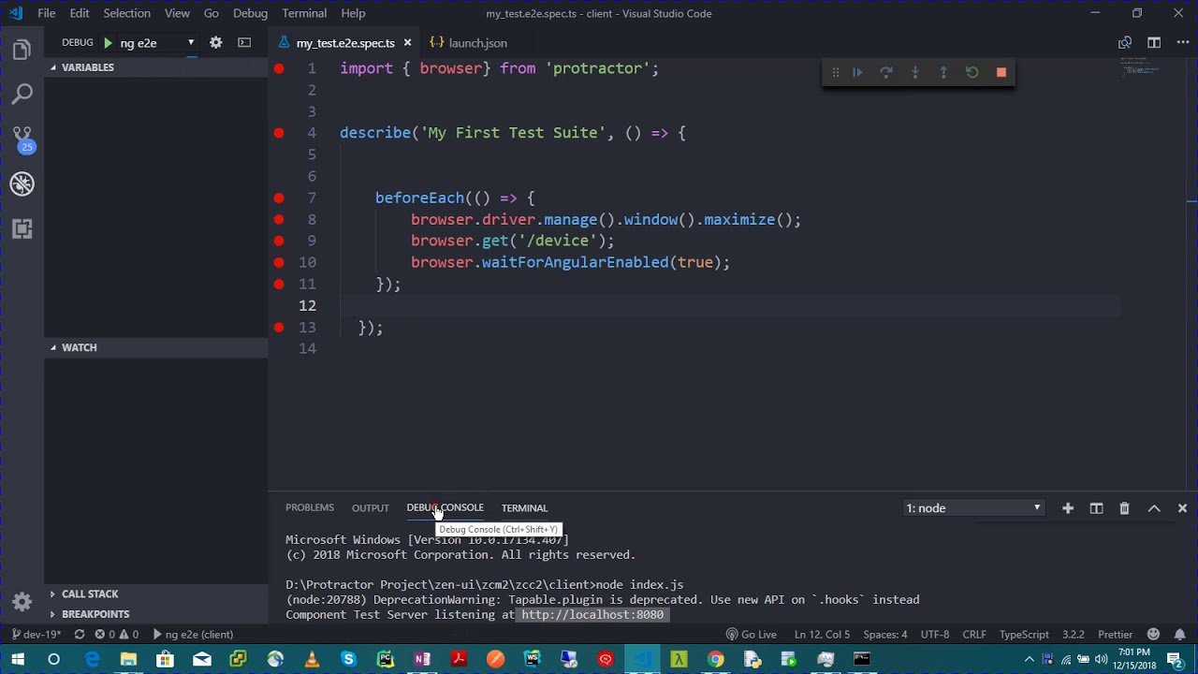Change indentation via Spaces: 4
The image size is (1198, 674).
884,635
